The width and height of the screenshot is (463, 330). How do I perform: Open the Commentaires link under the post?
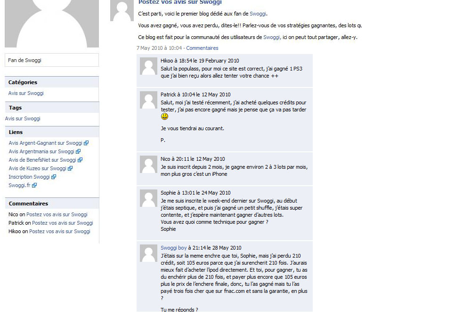coord(202,48)
